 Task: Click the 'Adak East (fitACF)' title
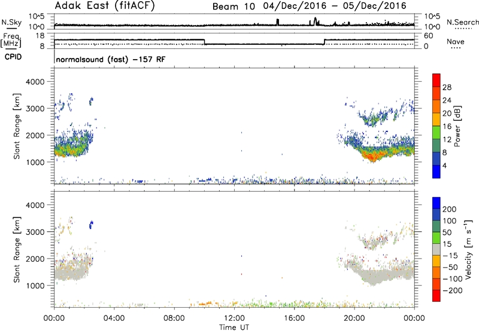104,5
